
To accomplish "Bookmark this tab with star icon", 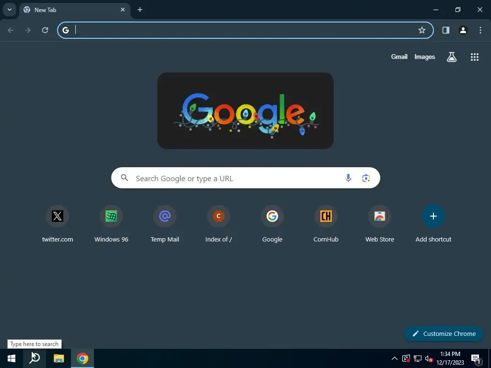I will point(422,30).
